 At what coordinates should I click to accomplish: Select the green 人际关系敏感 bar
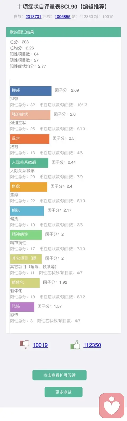click(x=29, y=163)
